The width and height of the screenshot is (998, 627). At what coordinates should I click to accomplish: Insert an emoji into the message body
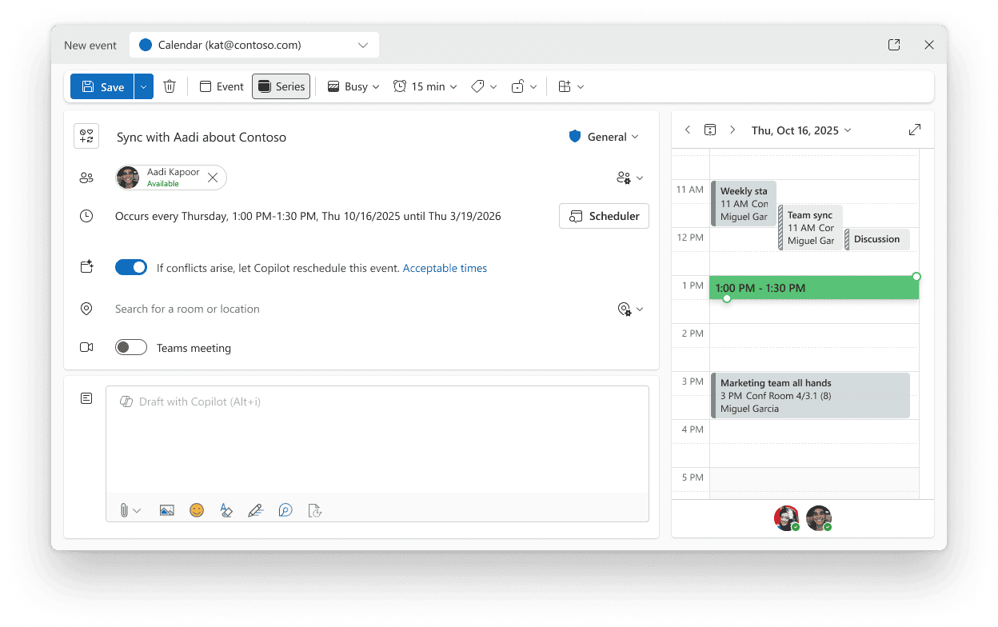click(197, 510)
